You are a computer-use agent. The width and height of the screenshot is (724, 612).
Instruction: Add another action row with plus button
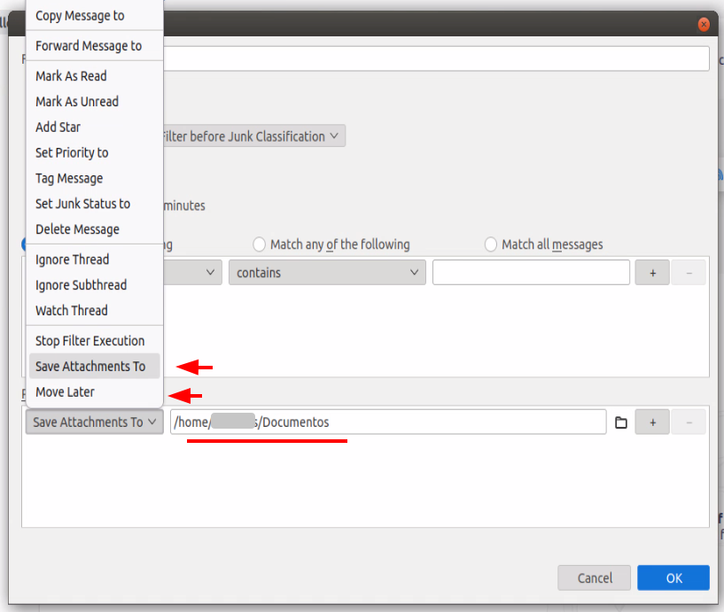tap(652, 422)
